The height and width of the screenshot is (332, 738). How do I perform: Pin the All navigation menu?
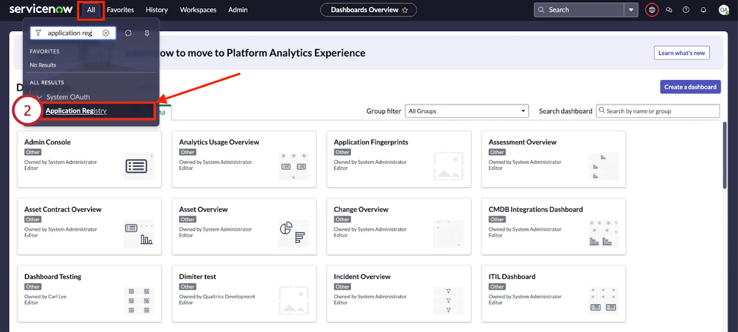[147, 33]
